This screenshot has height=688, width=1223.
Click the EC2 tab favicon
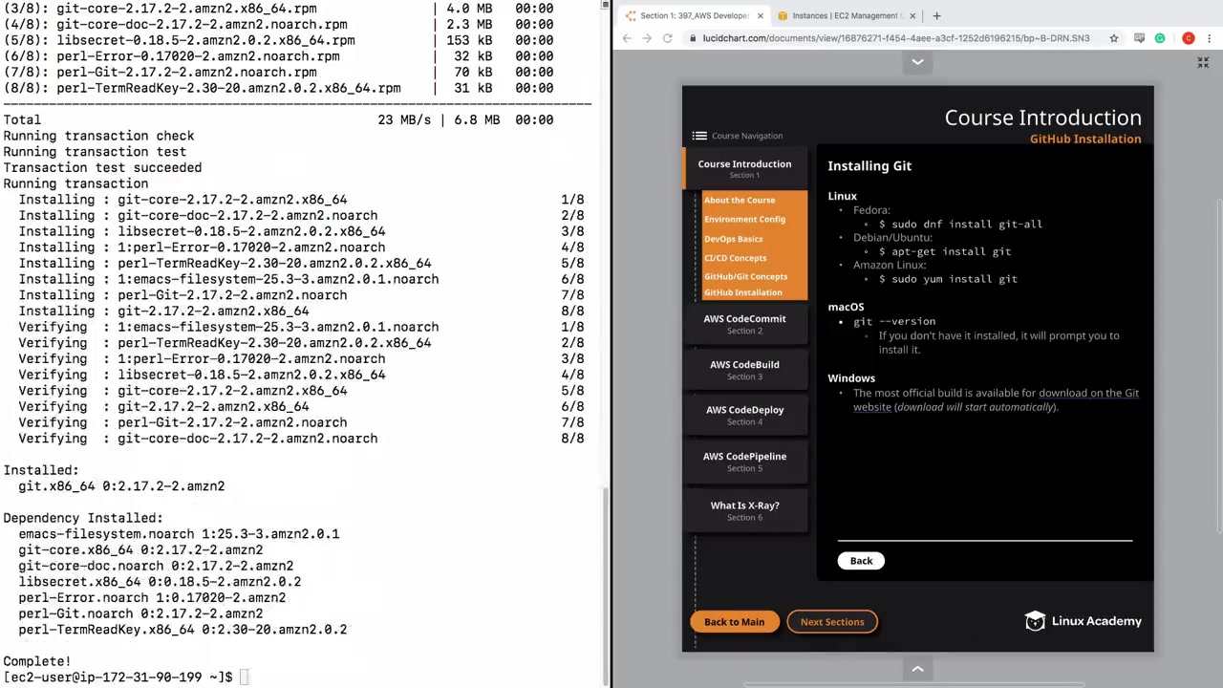pyautogui.click(x=783, y=15)
